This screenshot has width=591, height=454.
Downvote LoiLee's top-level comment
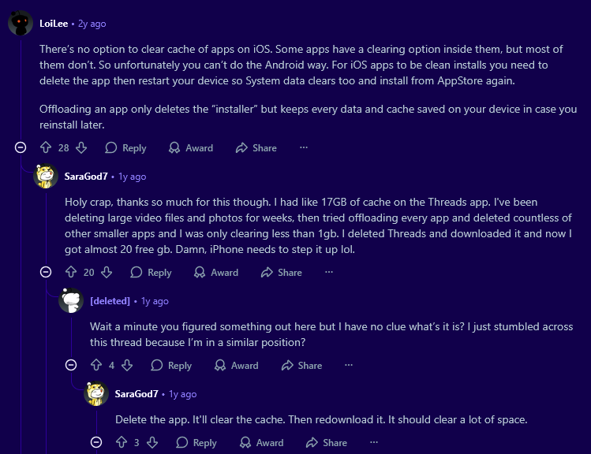pyautogui.click(x=82, y=147)
